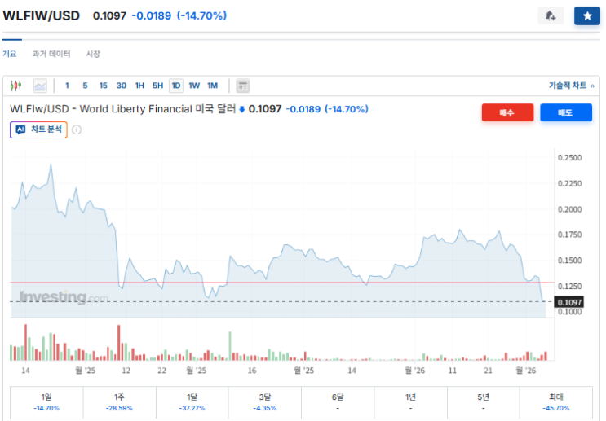The image size is (606, 421).
Task: Select the 30 minute interval
Action: coord(122,86)
